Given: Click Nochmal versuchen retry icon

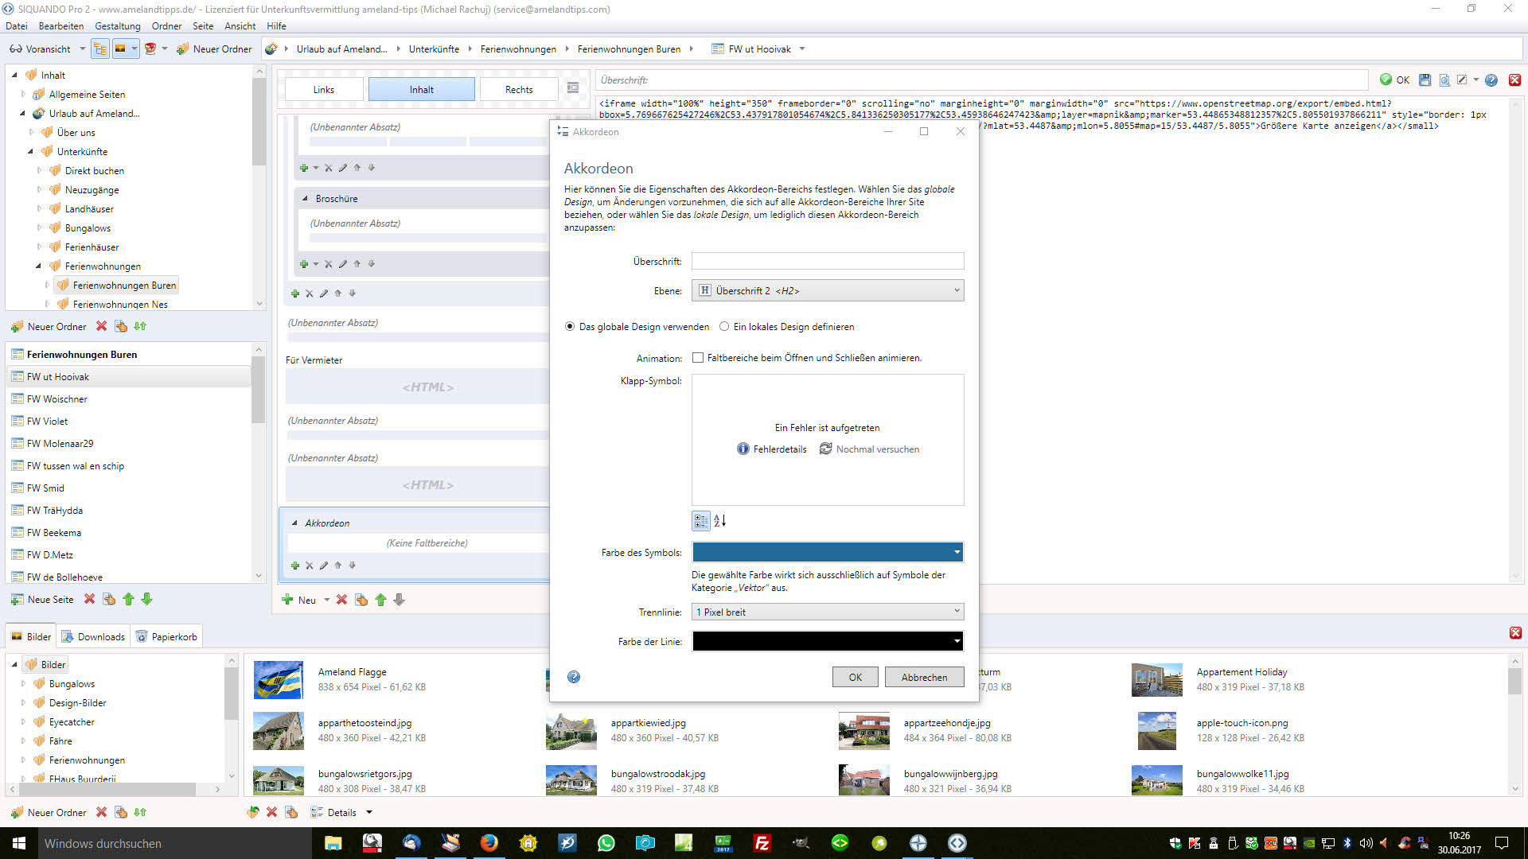Looking at the screenshot, I should pyautogui.click(x=825, y=449).
